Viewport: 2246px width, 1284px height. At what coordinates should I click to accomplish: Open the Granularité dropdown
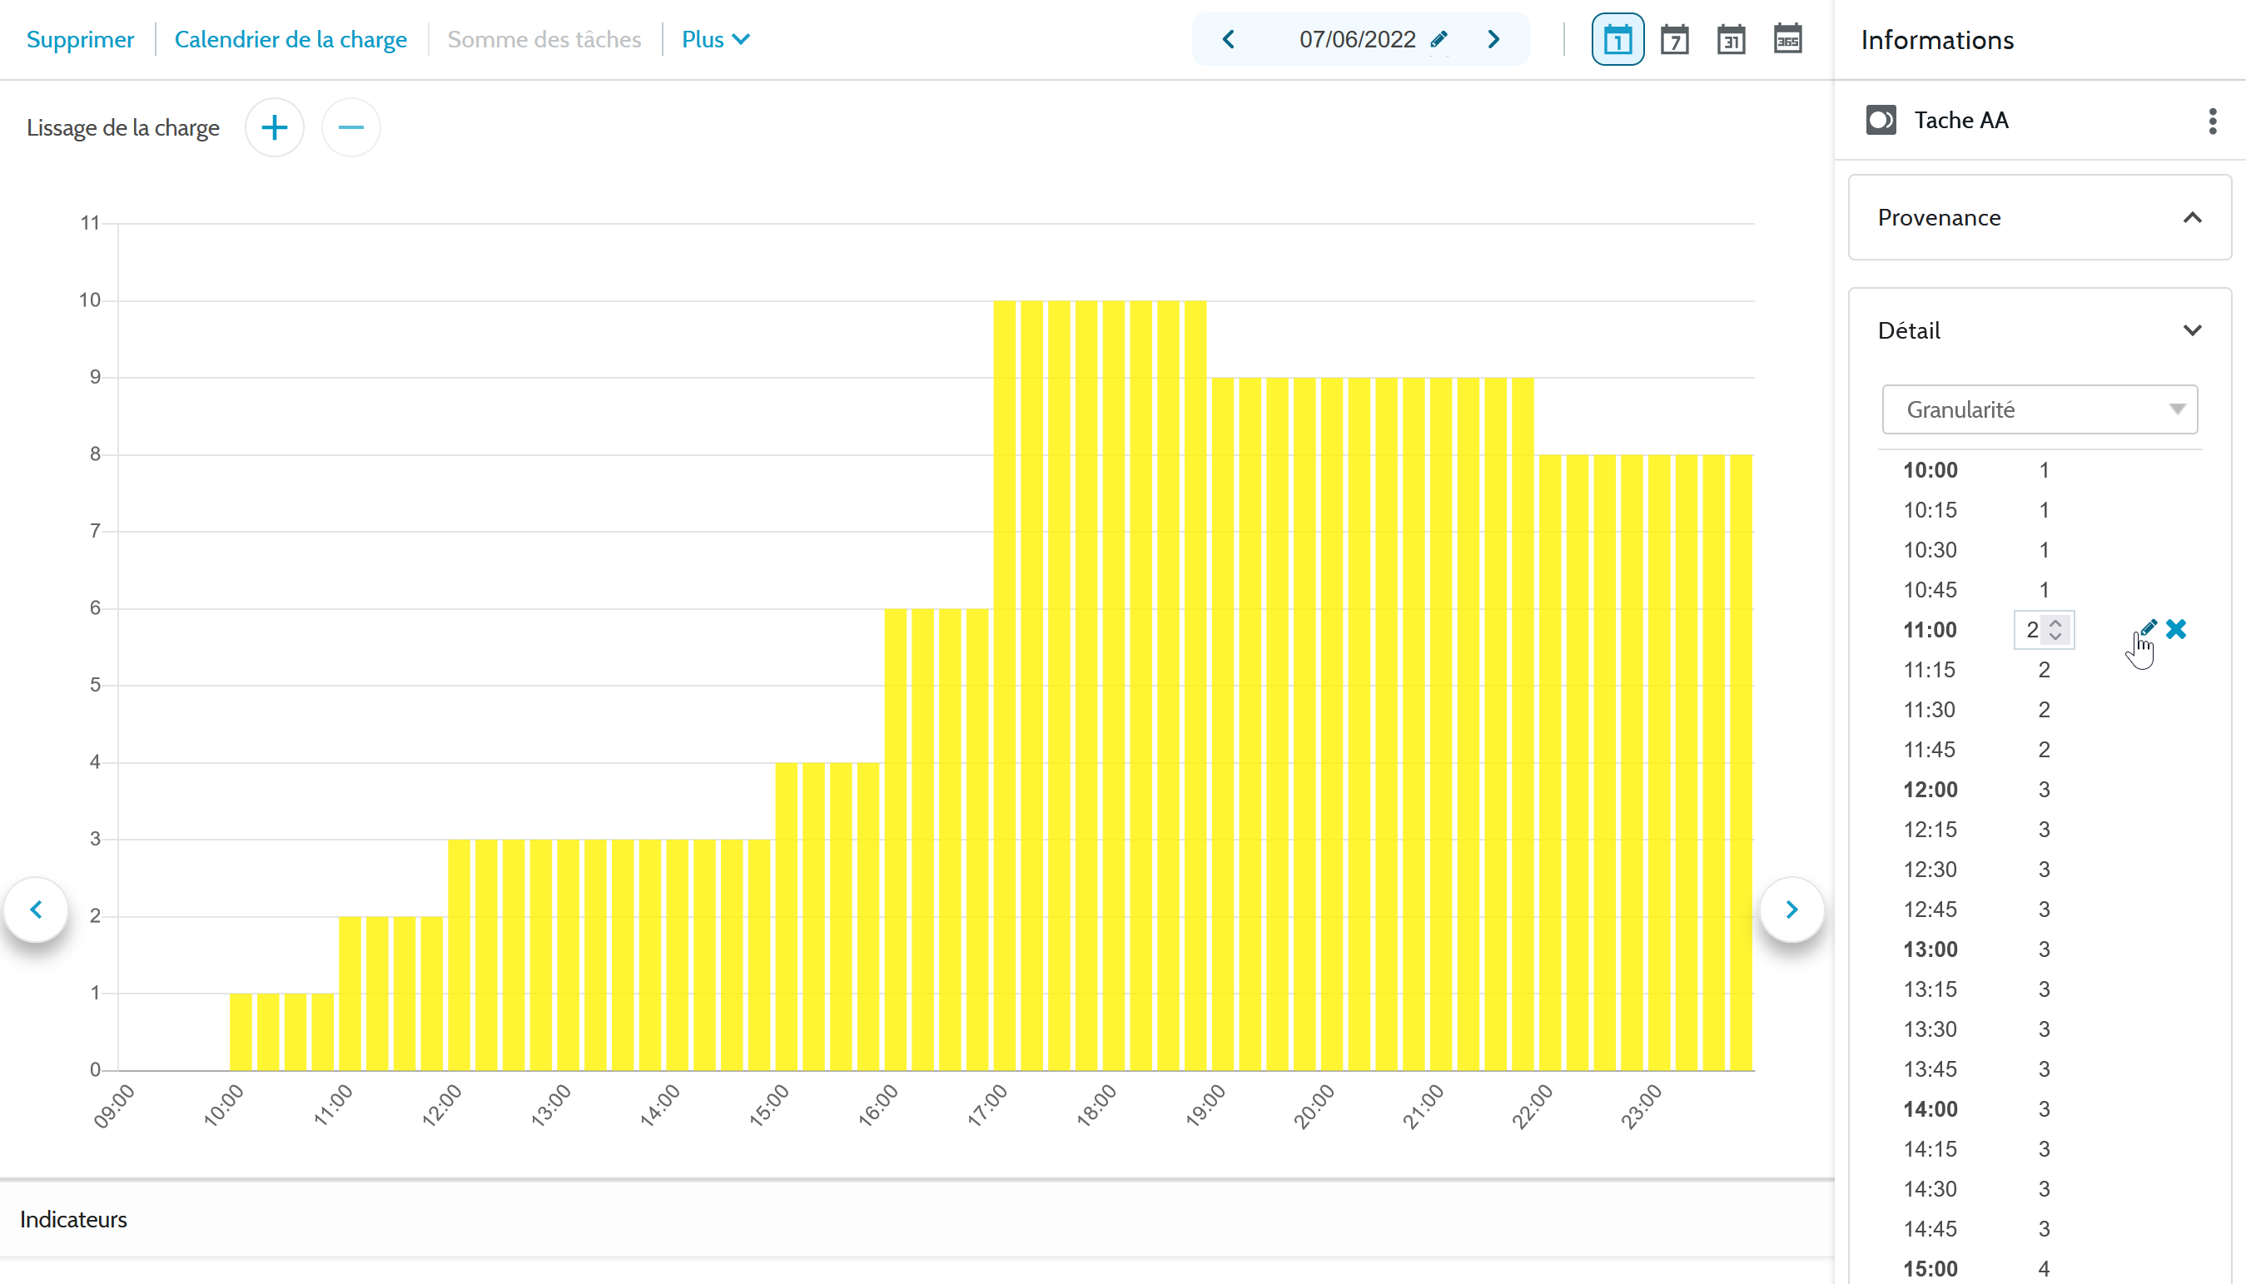click(2040, 409)
